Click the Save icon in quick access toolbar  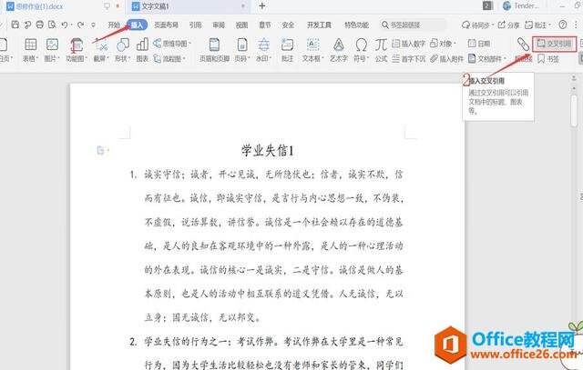15,25
